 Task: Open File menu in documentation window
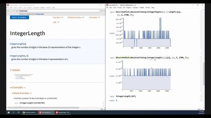pos(8,8)
